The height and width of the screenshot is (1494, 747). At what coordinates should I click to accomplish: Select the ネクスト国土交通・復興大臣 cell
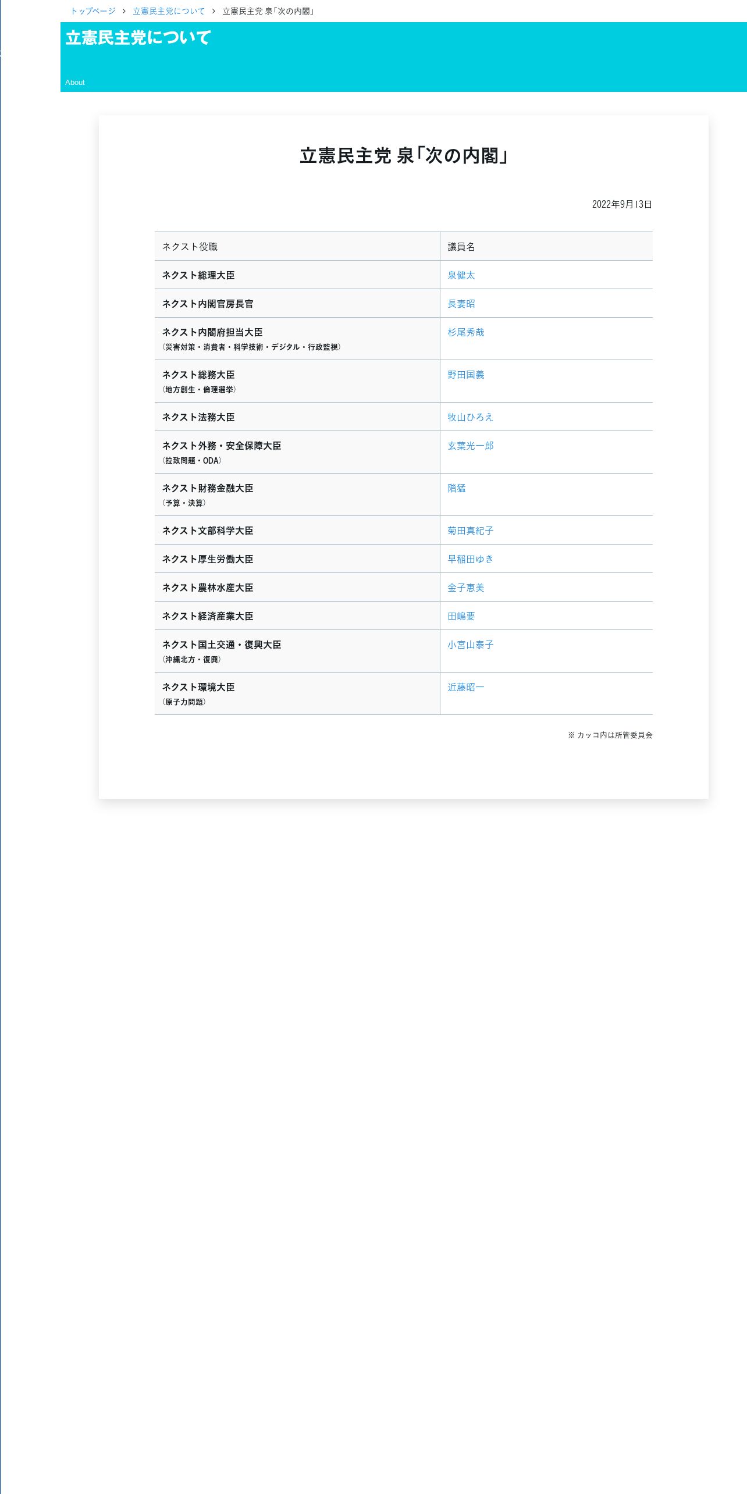click(x=297, y=651)
